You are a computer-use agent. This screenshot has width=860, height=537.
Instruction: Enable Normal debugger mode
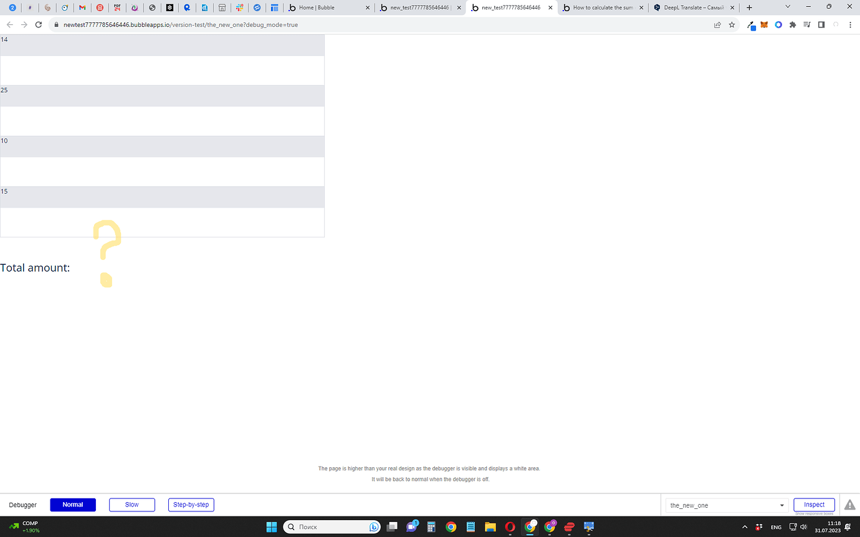coord(73,505)
